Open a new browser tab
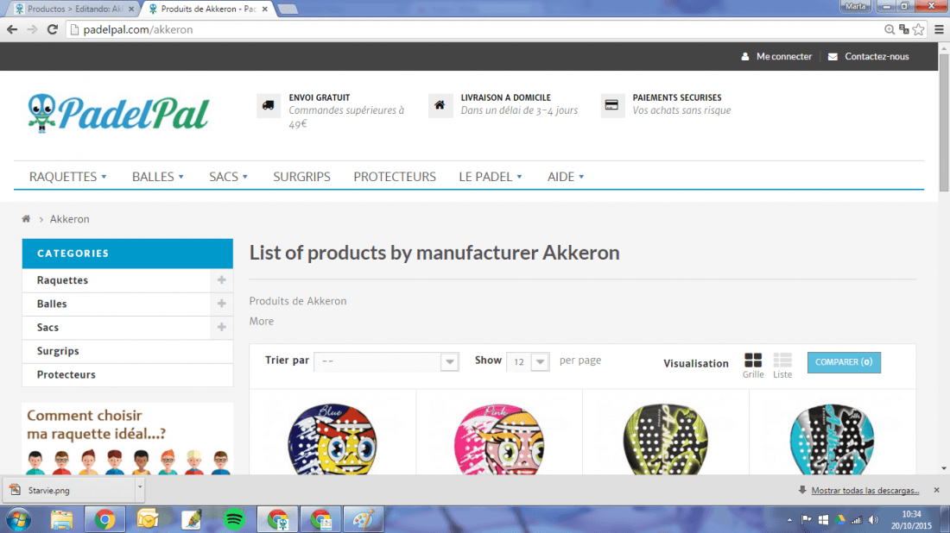950x533 pixels. click(288, 9)
